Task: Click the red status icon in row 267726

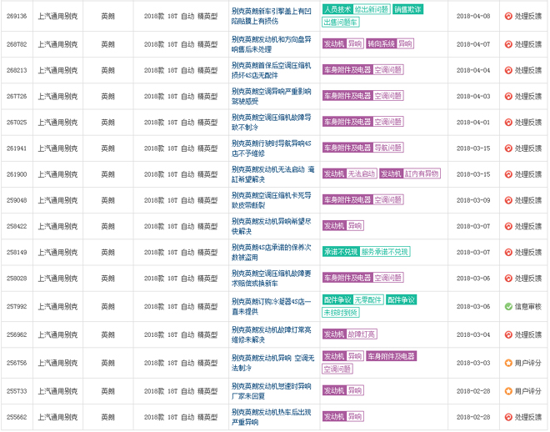Action: (508, 96)
